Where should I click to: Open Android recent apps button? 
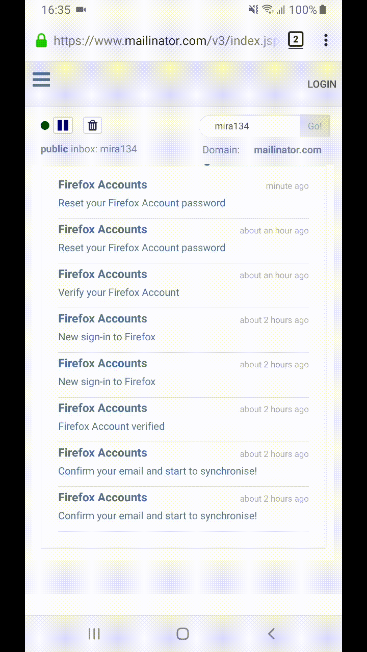click(x=94, y=634)
